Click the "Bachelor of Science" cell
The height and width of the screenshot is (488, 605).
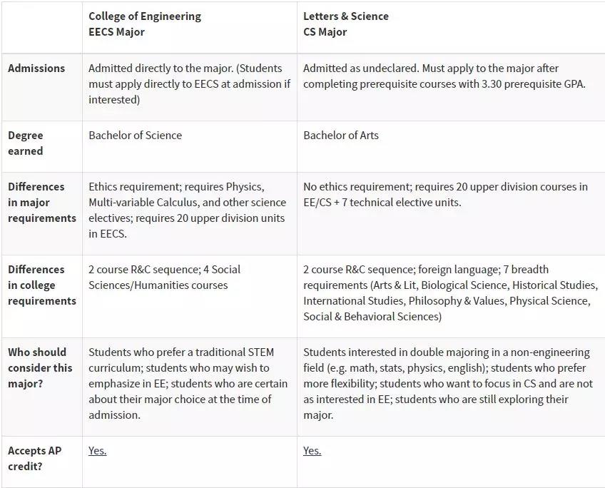pos(135,135)
